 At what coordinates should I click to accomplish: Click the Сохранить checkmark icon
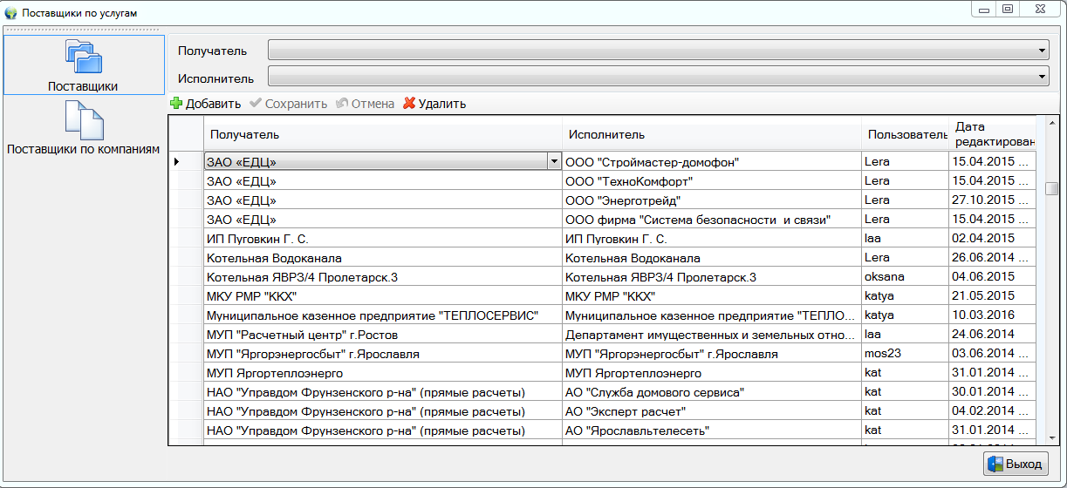point(256,104)
